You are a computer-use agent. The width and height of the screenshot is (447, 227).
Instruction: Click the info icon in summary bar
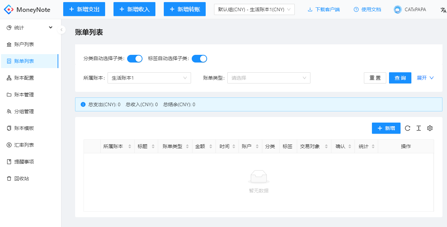click(83, 104)
